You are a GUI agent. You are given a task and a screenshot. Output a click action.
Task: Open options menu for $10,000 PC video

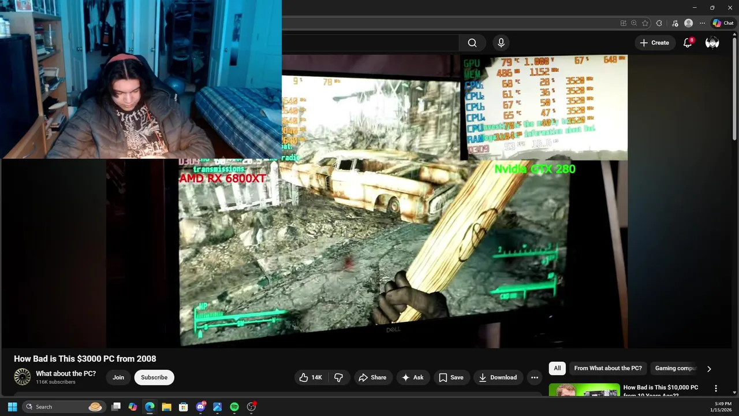click(716, 389)
